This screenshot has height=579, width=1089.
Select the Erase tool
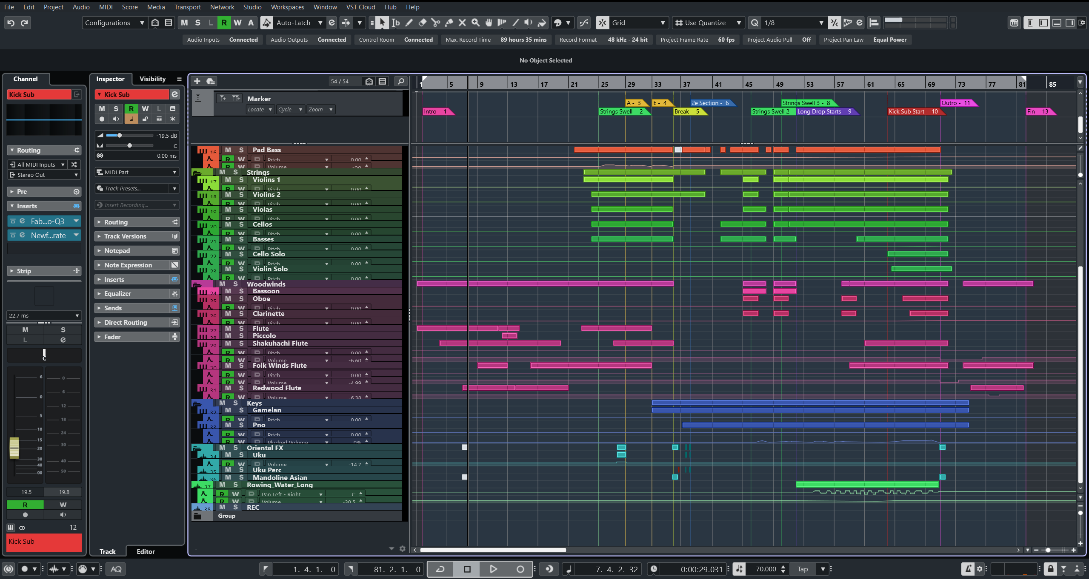click(422, 23)
